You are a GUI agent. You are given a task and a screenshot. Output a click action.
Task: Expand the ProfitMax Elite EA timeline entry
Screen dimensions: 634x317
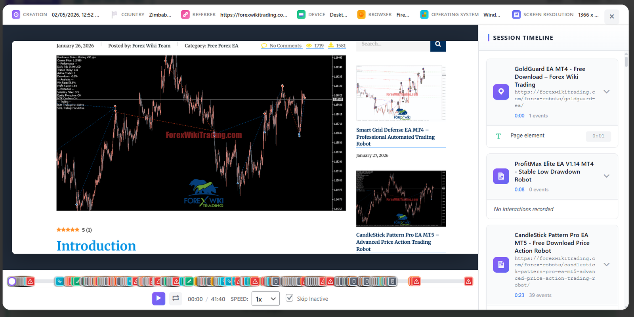pyautogui.click(x=606, y=176)
